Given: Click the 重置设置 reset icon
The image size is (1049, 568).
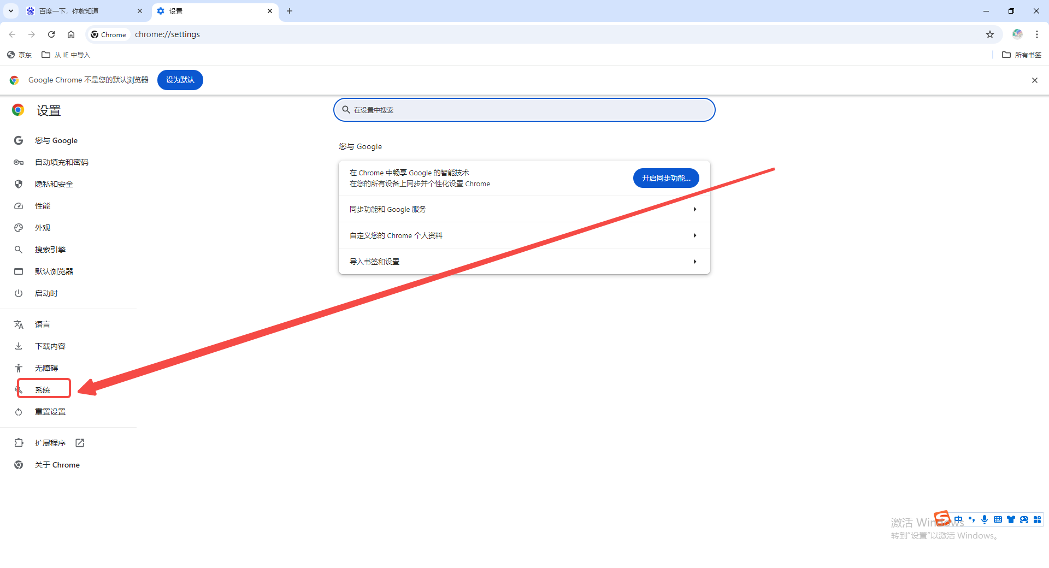Looking at the screenshot, I should click(x=19, y=412).
